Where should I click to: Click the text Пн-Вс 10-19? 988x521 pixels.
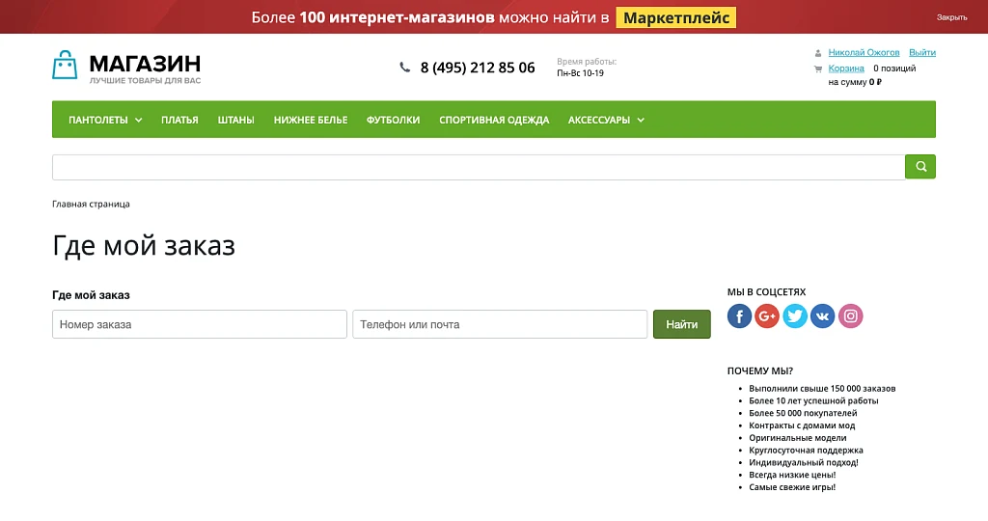click(x=580, y=73)
